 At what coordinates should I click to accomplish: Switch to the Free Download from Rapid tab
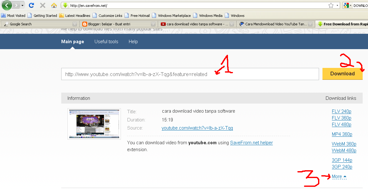(342, 24)
